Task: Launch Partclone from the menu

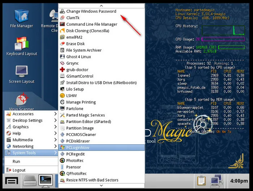Action: 101,109
